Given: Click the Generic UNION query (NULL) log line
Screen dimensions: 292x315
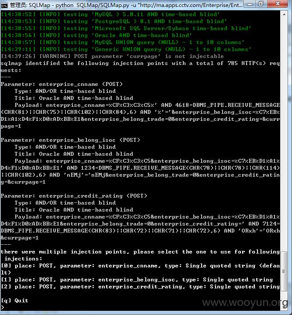Looking at the screenshot, I should [x=126, y=49].
